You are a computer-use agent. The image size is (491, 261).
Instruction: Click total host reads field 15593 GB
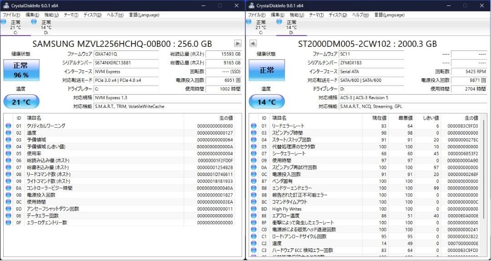[x=224, y=54]
